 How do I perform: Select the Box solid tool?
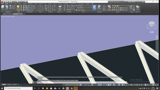click(3, 7)
